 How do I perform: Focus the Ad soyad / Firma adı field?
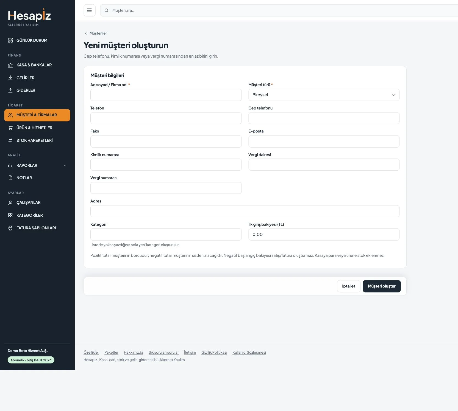click(166, 95)
